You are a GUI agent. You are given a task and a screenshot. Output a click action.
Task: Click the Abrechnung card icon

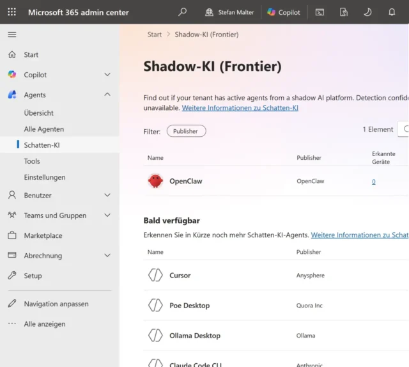[x=12, y=255]
